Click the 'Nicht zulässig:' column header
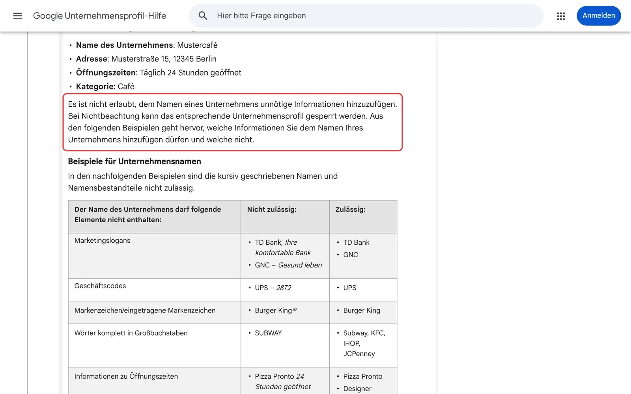631x394 pixels. (285, 217)
